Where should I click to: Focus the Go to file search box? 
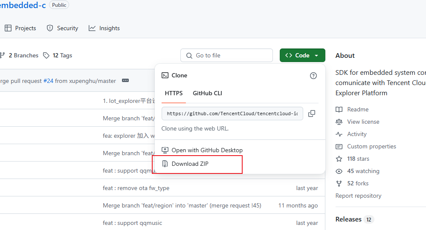226,55
